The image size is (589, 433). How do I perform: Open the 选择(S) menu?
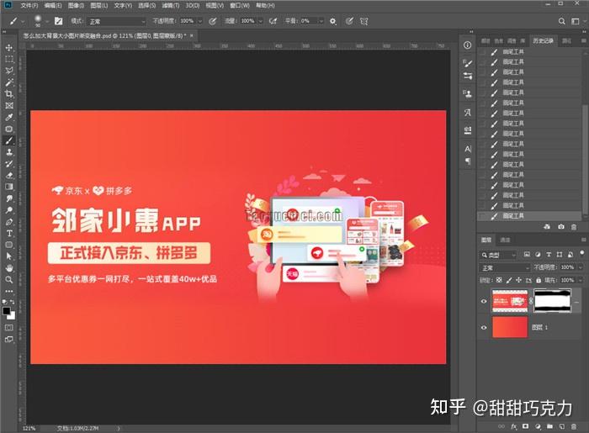146,5
